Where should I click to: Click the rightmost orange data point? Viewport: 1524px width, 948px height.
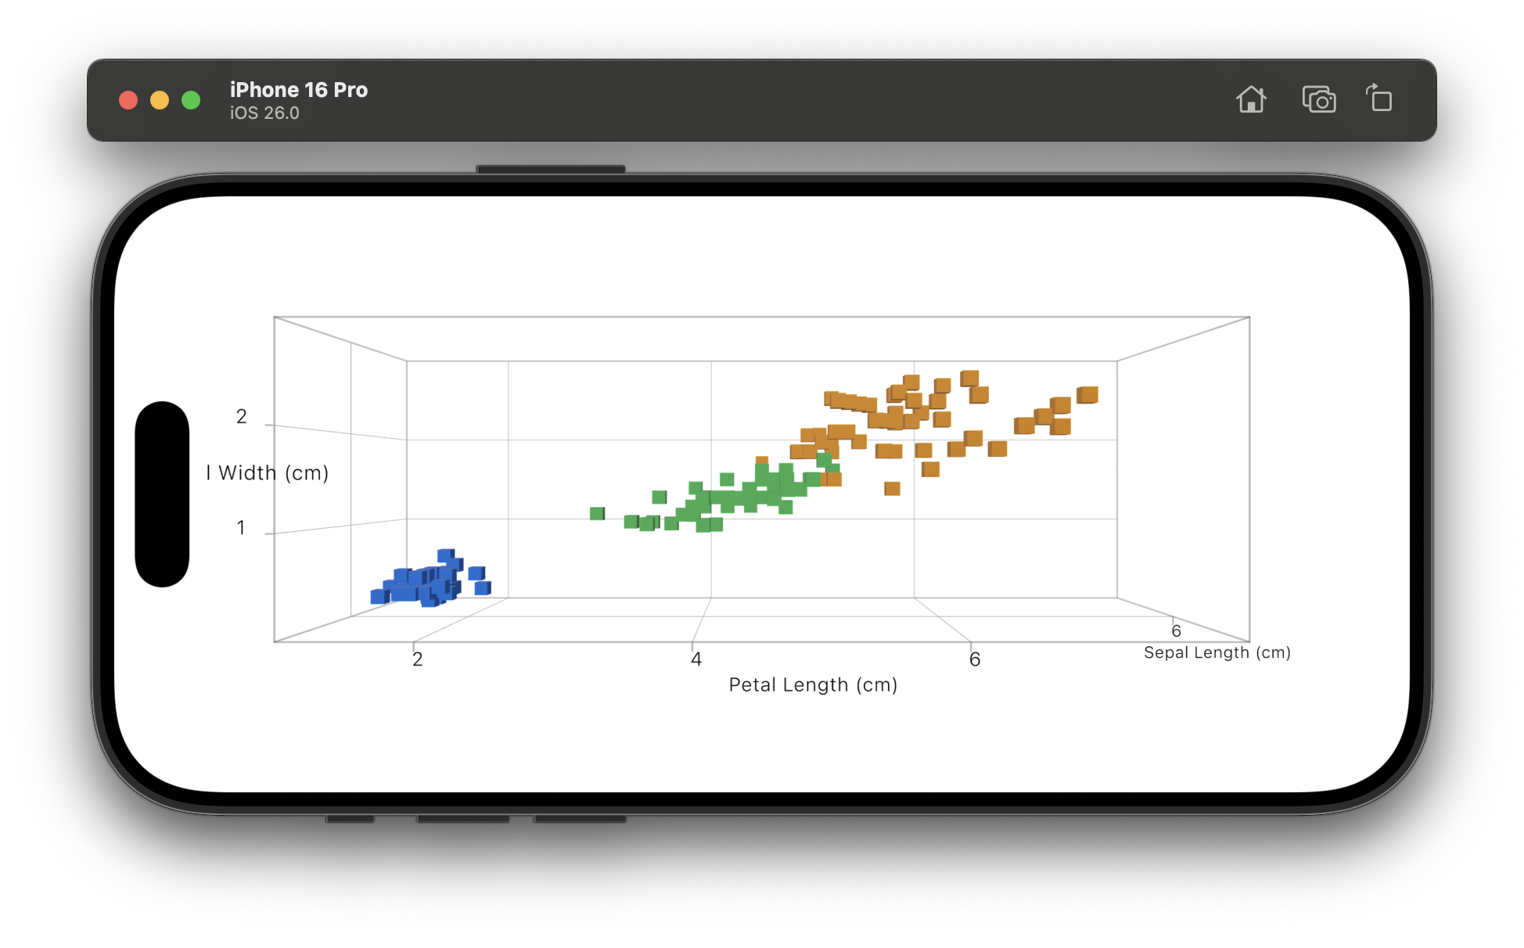point(1087,395)
